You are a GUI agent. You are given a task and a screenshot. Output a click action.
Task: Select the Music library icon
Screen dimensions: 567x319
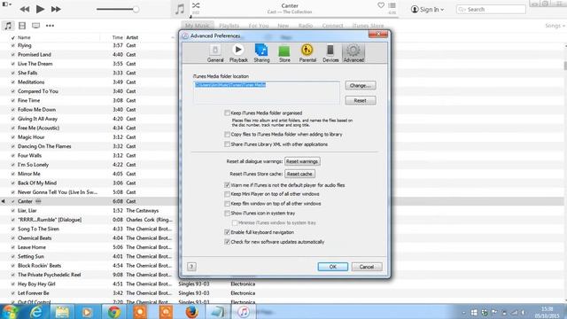click(x=8, y=26)
